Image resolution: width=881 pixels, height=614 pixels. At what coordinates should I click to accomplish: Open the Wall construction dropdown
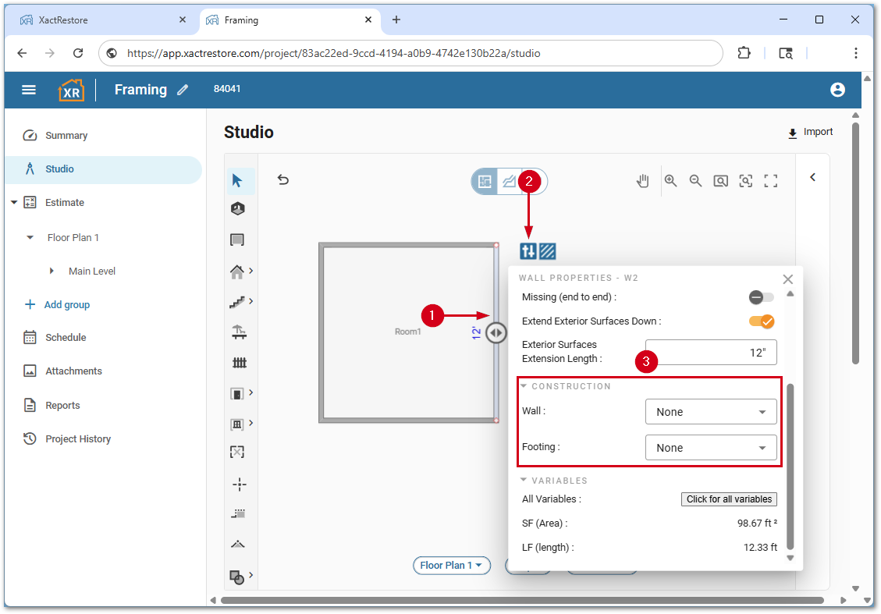[x=711, y=412]
